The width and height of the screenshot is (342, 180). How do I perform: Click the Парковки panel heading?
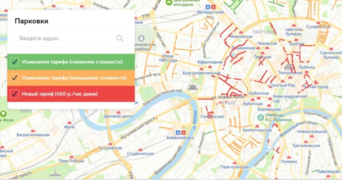[x=31, y=21]
